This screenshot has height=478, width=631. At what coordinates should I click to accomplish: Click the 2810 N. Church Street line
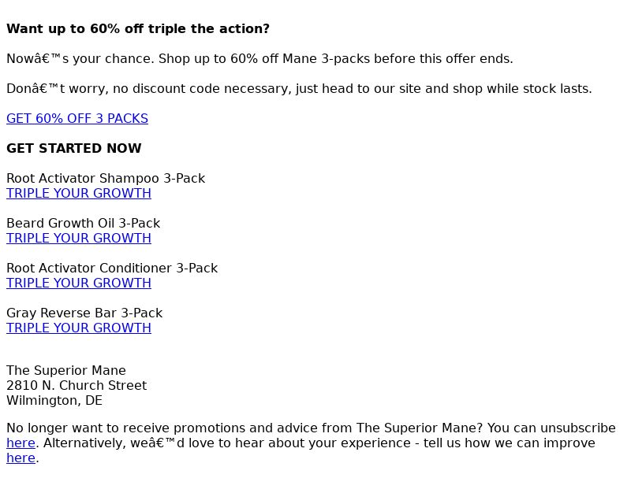click(x=77, y=386)
